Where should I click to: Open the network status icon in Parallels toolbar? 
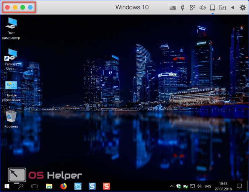(x=192, y=8)
